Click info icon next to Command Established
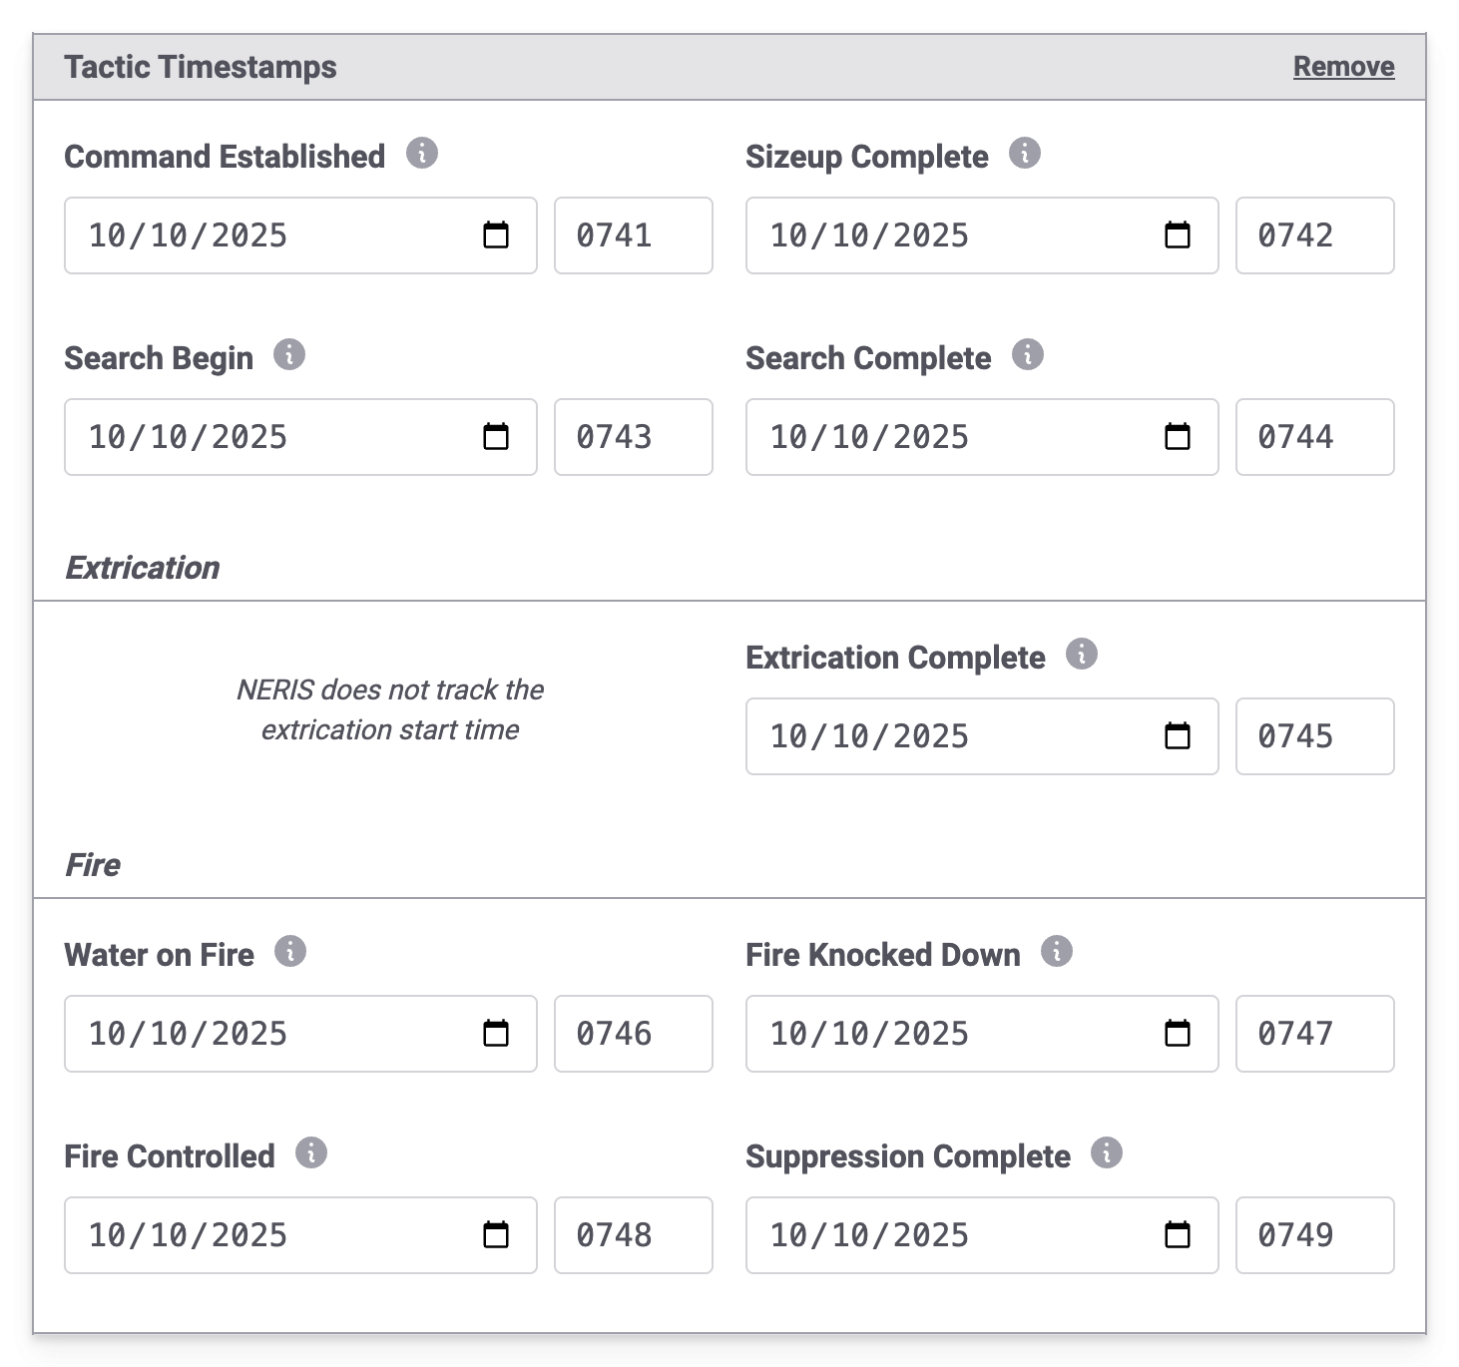Viewport: 1459px width, 1367px height. point(422,154)
